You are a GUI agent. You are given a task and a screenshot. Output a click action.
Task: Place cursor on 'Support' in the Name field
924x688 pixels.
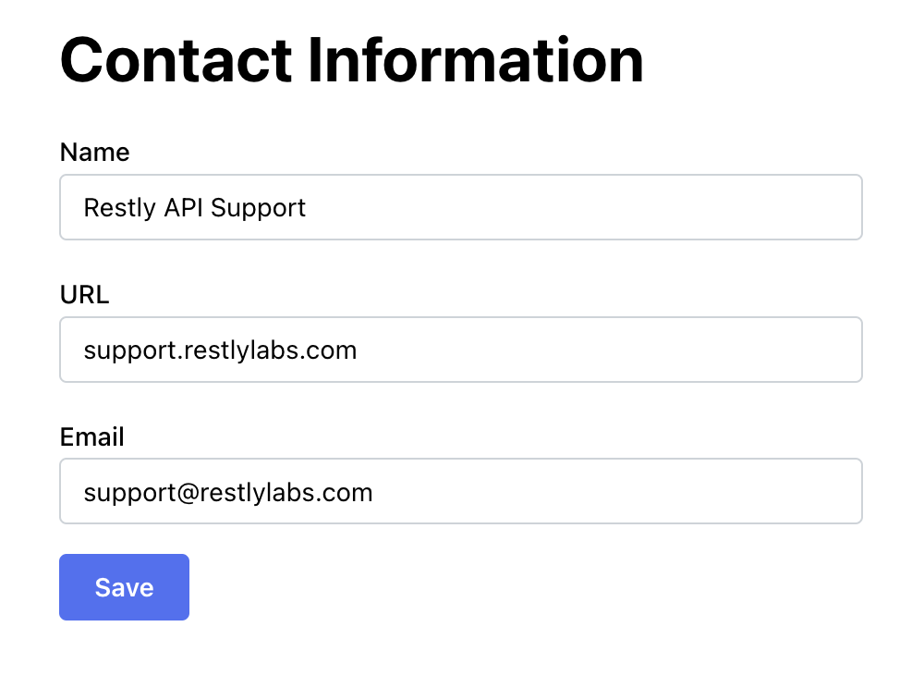[258, 209]
